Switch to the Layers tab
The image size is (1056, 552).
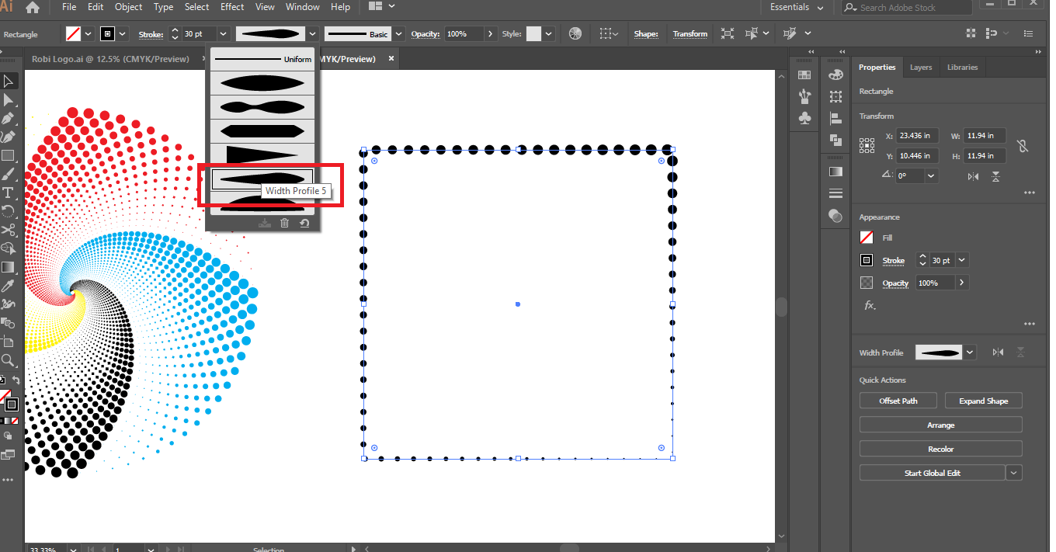921,68
